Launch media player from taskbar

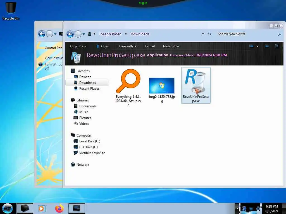tap(41, 208)
